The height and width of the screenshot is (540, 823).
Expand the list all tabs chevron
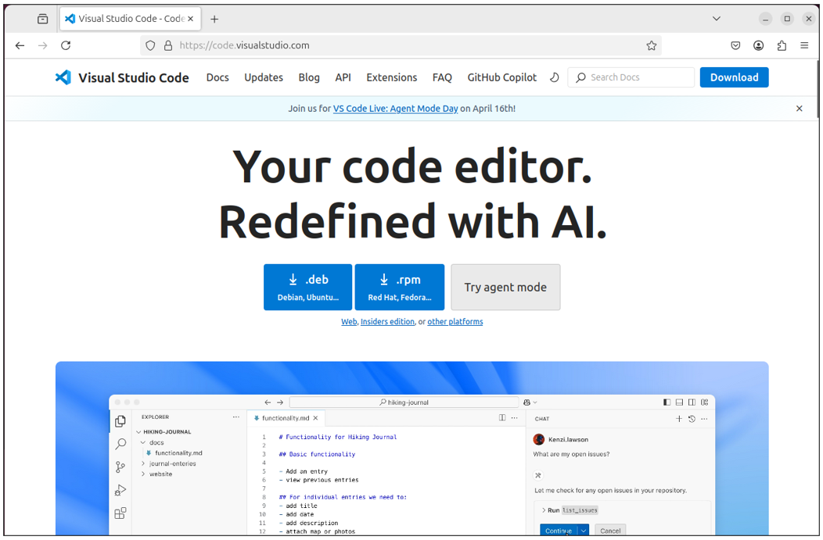click(x=717, y=19)
